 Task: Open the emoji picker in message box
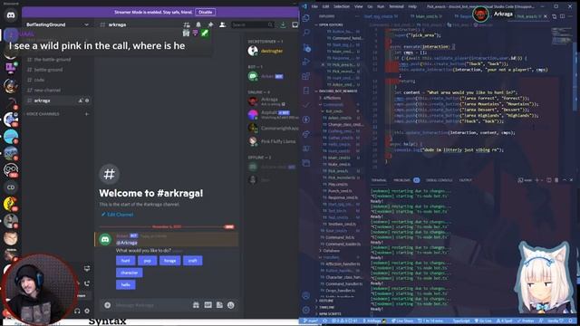click(x=231, y=305)
